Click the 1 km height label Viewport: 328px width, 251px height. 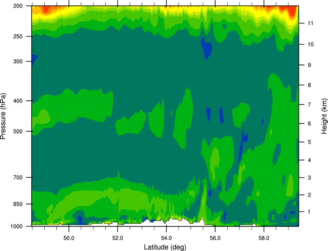click(309, 212)
